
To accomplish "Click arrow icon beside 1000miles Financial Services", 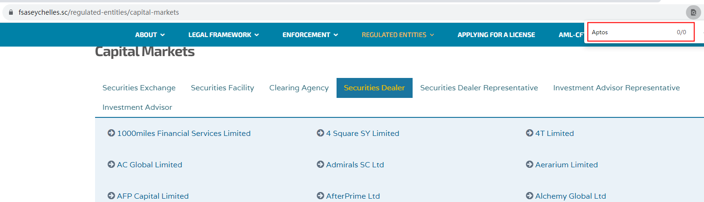I will point(111,133).
